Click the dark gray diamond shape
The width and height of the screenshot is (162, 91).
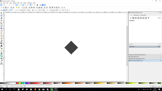pos(71,48)
